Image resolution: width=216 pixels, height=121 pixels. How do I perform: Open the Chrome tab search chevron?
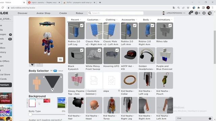click(192, 2)
